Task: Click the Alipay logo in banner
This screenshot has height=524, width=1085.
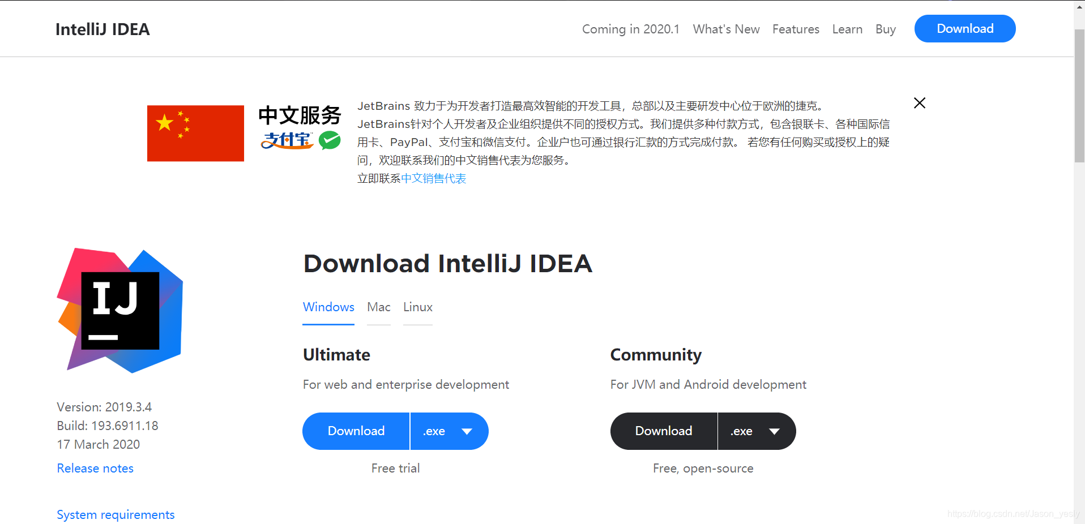Action: point(287,140)
